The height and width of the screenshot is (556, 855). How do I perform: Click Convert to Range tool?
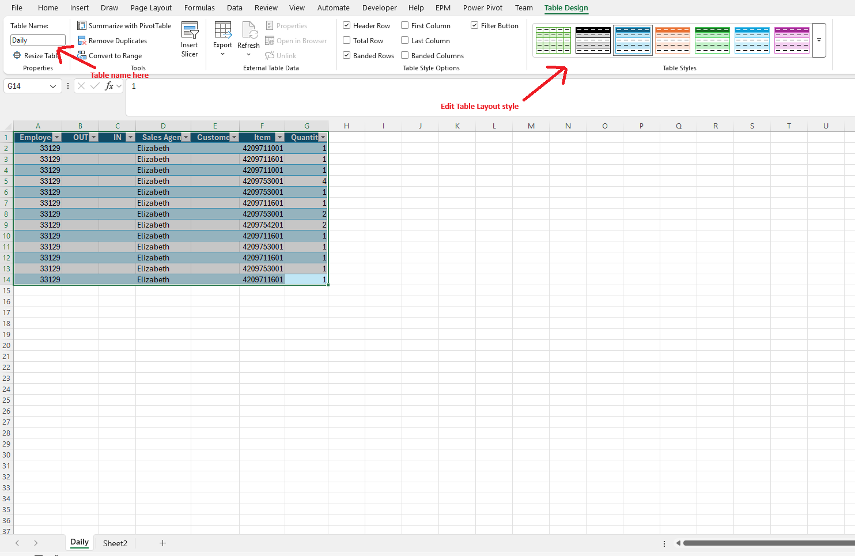109,56
